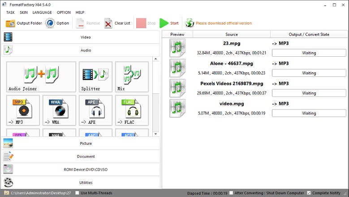Click the Output / Convert State column header
The width and height of the screenshot is (349, 197).
click(x=309, y=34)
